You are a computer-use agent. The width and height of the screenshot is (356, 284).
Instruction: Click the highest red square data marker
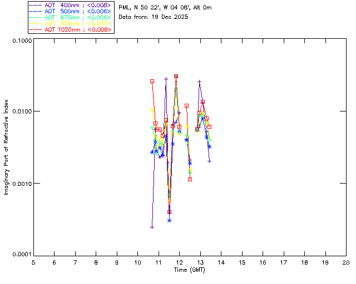[x=176, y=77]
